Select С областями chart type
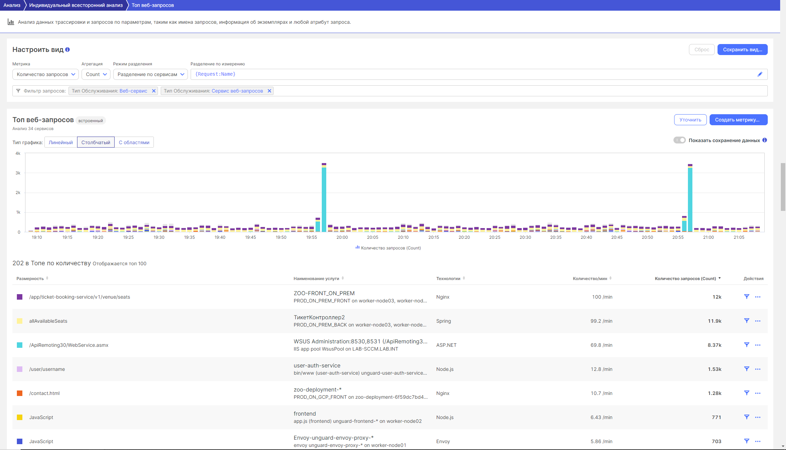 coord(134,142)
